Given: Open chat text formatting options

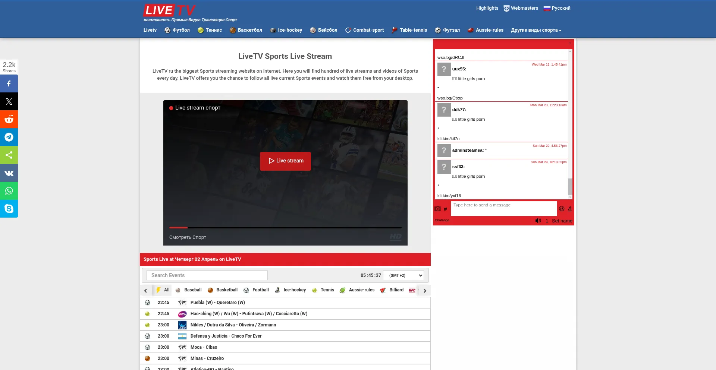Looking at the screenshot, I should click(570, 209).
